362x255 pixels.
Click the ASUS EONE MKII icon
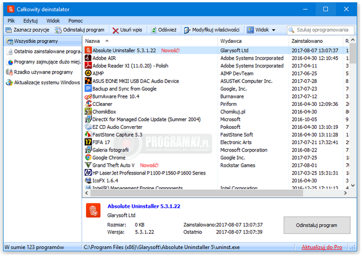(88, 80)
